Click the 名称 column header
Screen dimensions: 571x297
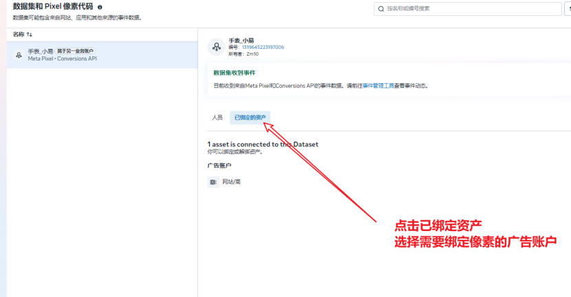(19, 34)
